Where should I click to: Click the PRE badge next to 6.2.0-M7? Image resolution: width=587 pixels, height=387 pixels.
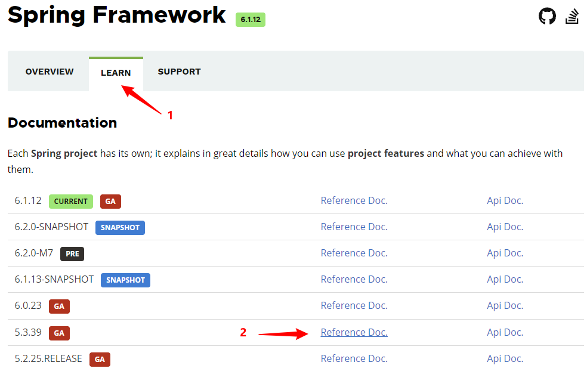pyautogui.click(x=72, y=254)
